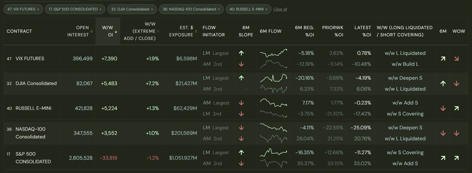Select the RUSSELL E-MINI contract name

33,108
